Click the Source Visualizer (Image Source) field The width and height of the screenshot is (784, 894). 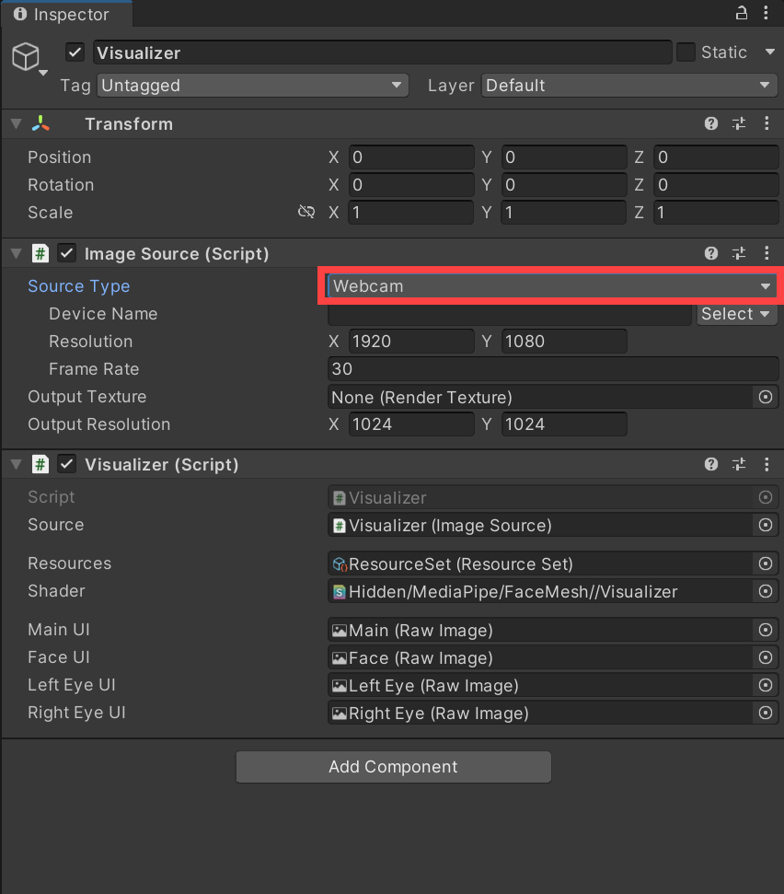click(540, 525)
